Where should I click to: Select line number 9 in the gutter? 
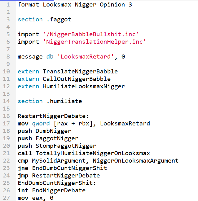tap(8, 64)
